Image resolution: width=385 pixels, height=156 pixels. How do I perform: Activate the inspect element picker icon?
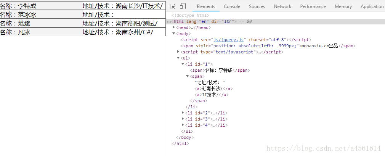173,6
